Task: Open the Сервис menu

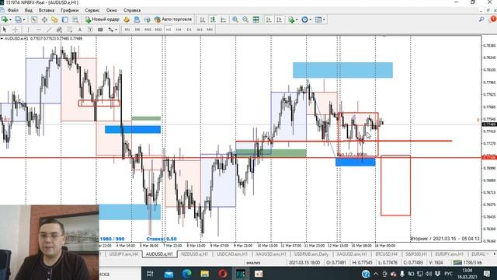Action: click(x=92, y=10)
